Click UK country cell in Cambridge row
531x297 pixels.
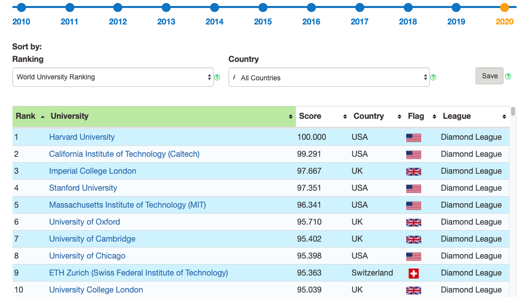click(357, 239)
